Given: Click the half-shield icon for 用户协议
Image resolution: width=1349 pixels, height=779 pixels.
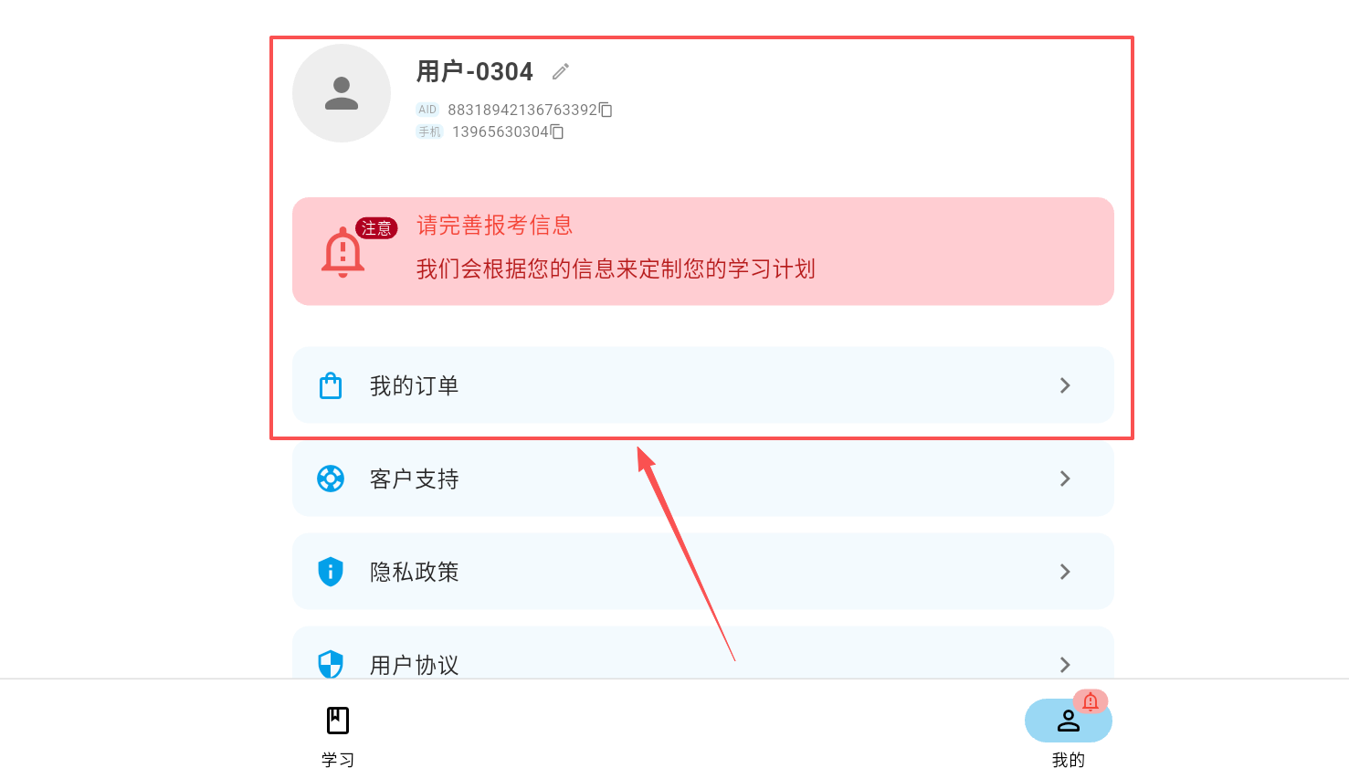Looking at the screenshot, I should (331, 664).
